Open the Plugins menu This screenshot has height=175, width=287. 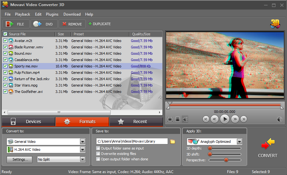pos(52,14)
